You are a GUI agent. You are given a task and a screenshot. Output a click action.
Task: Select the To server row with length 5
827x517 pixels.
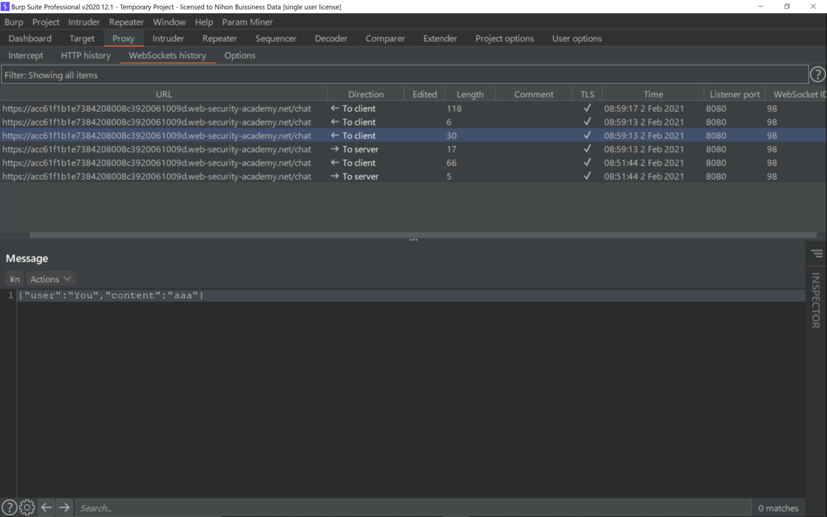click(x=413, y=176)
